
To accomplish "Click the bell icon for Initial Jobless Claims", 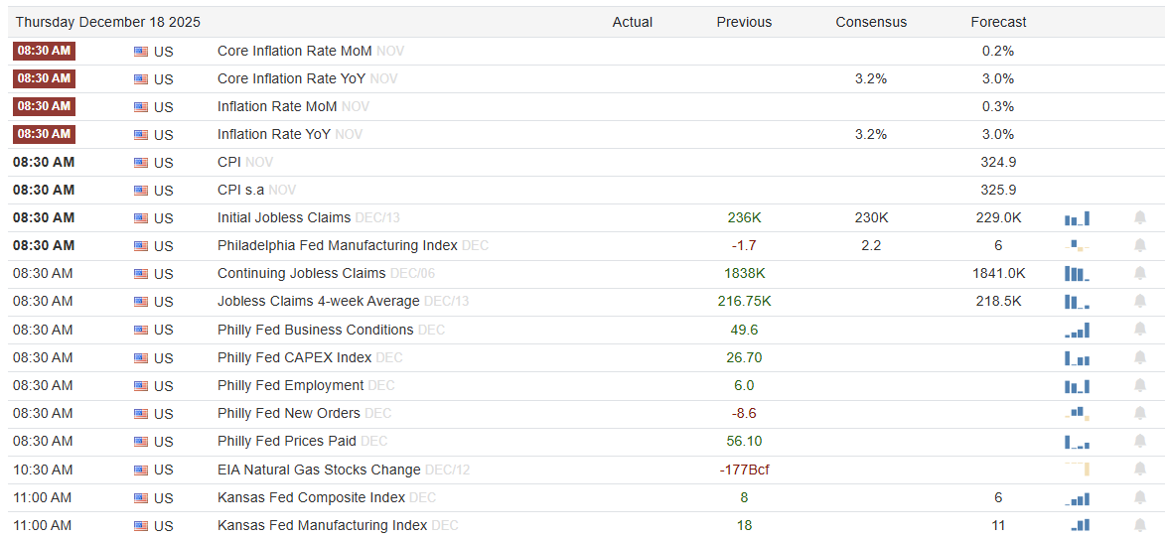I will point(1139,218).
